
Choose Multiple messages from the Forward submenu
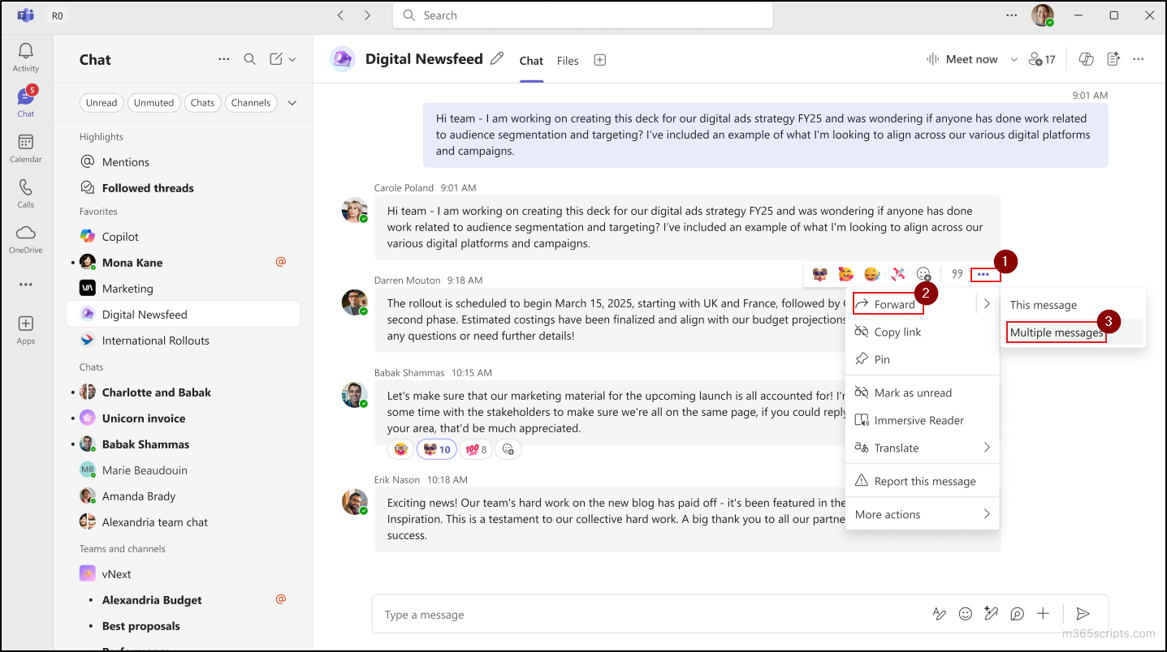1055,332
